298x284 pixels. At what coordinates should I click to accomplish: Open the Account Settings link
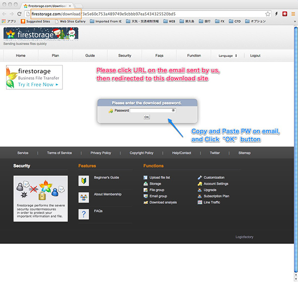click(217, 184)
